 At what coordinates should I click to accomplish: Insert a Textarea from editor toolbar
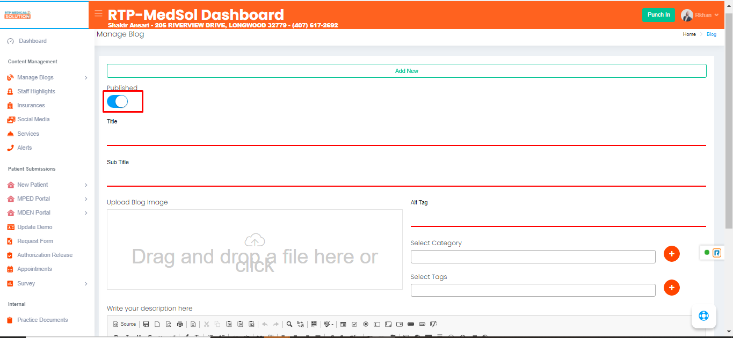[388, 324]
